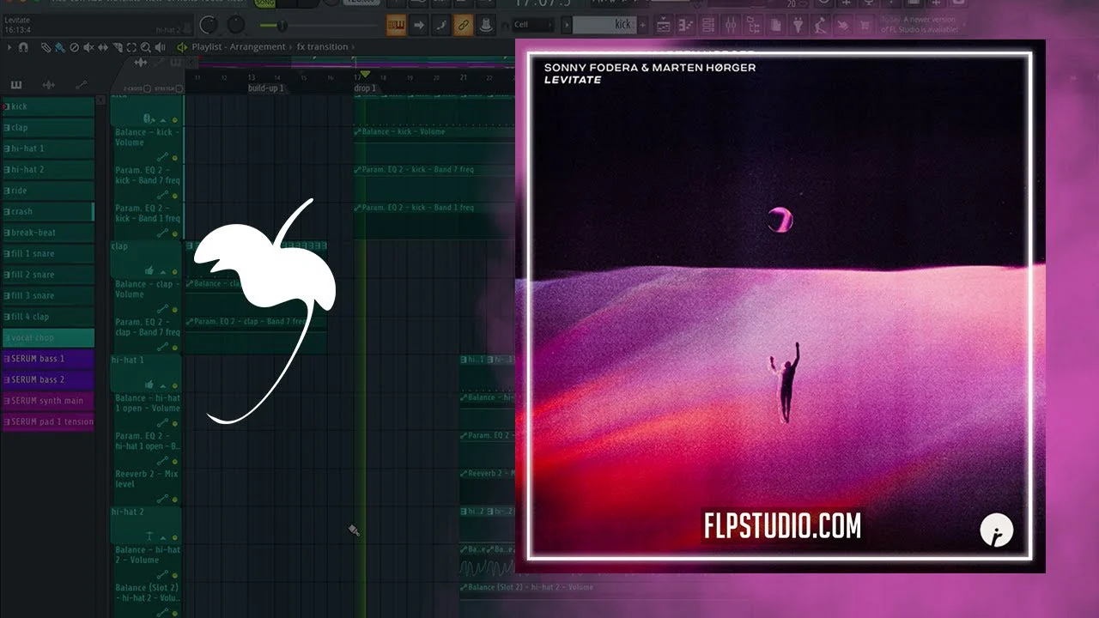The height and width of the screenshot is (618, 1099).
Task: Collapse the clap track group arrow
Action: click(x=163, y=271)
